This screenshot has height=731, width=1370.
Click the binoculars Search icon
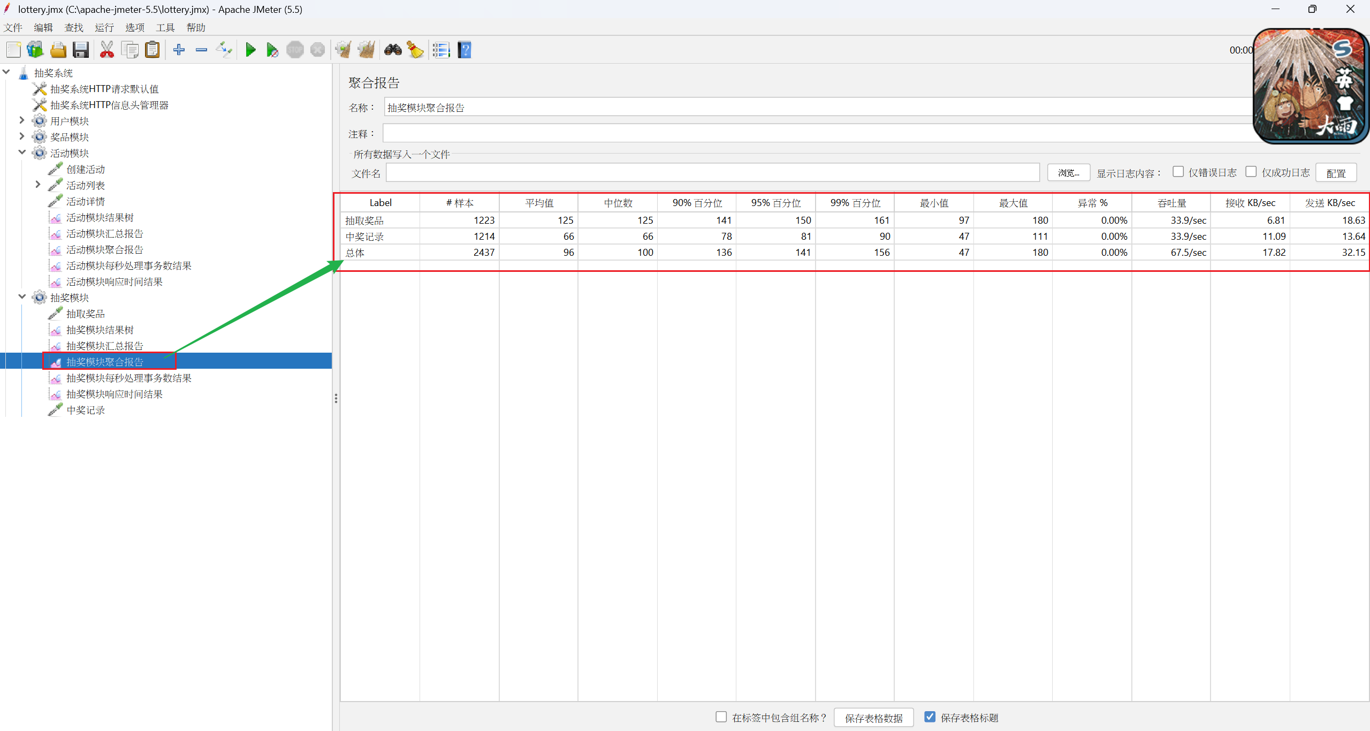click(393, 50)
